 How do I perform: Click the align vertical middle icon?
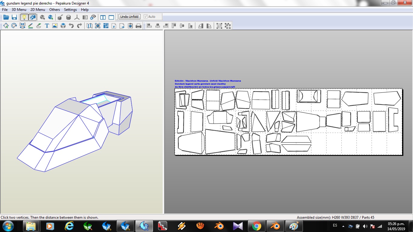click(182, 26)
